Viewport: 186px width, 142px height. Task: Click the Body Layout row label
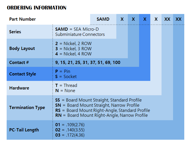coord(22,48)
